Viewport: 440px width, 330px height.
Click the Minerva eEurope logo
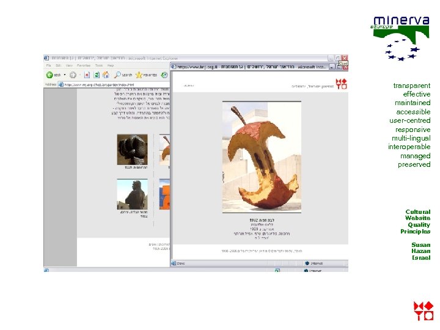click(400, 38)
